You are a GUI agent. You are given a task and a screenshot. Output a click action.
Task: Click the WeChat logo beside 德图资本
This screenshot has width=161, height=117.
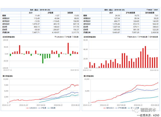136,110
